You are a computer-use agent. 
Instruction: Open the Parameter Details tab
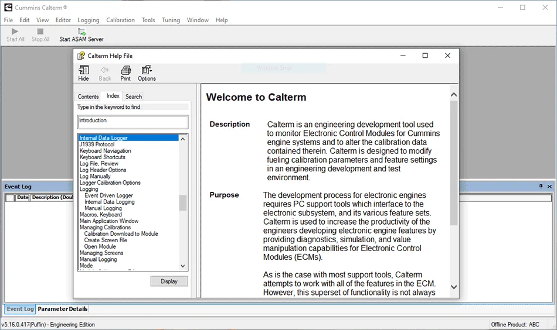click(x=62, y=309)
